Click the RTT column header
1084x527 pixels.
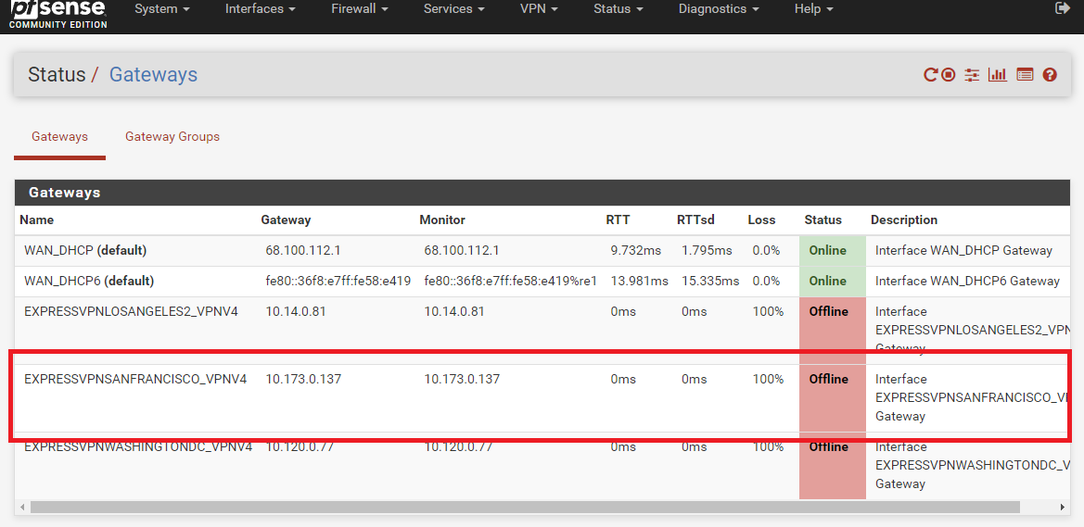point(619,220)
